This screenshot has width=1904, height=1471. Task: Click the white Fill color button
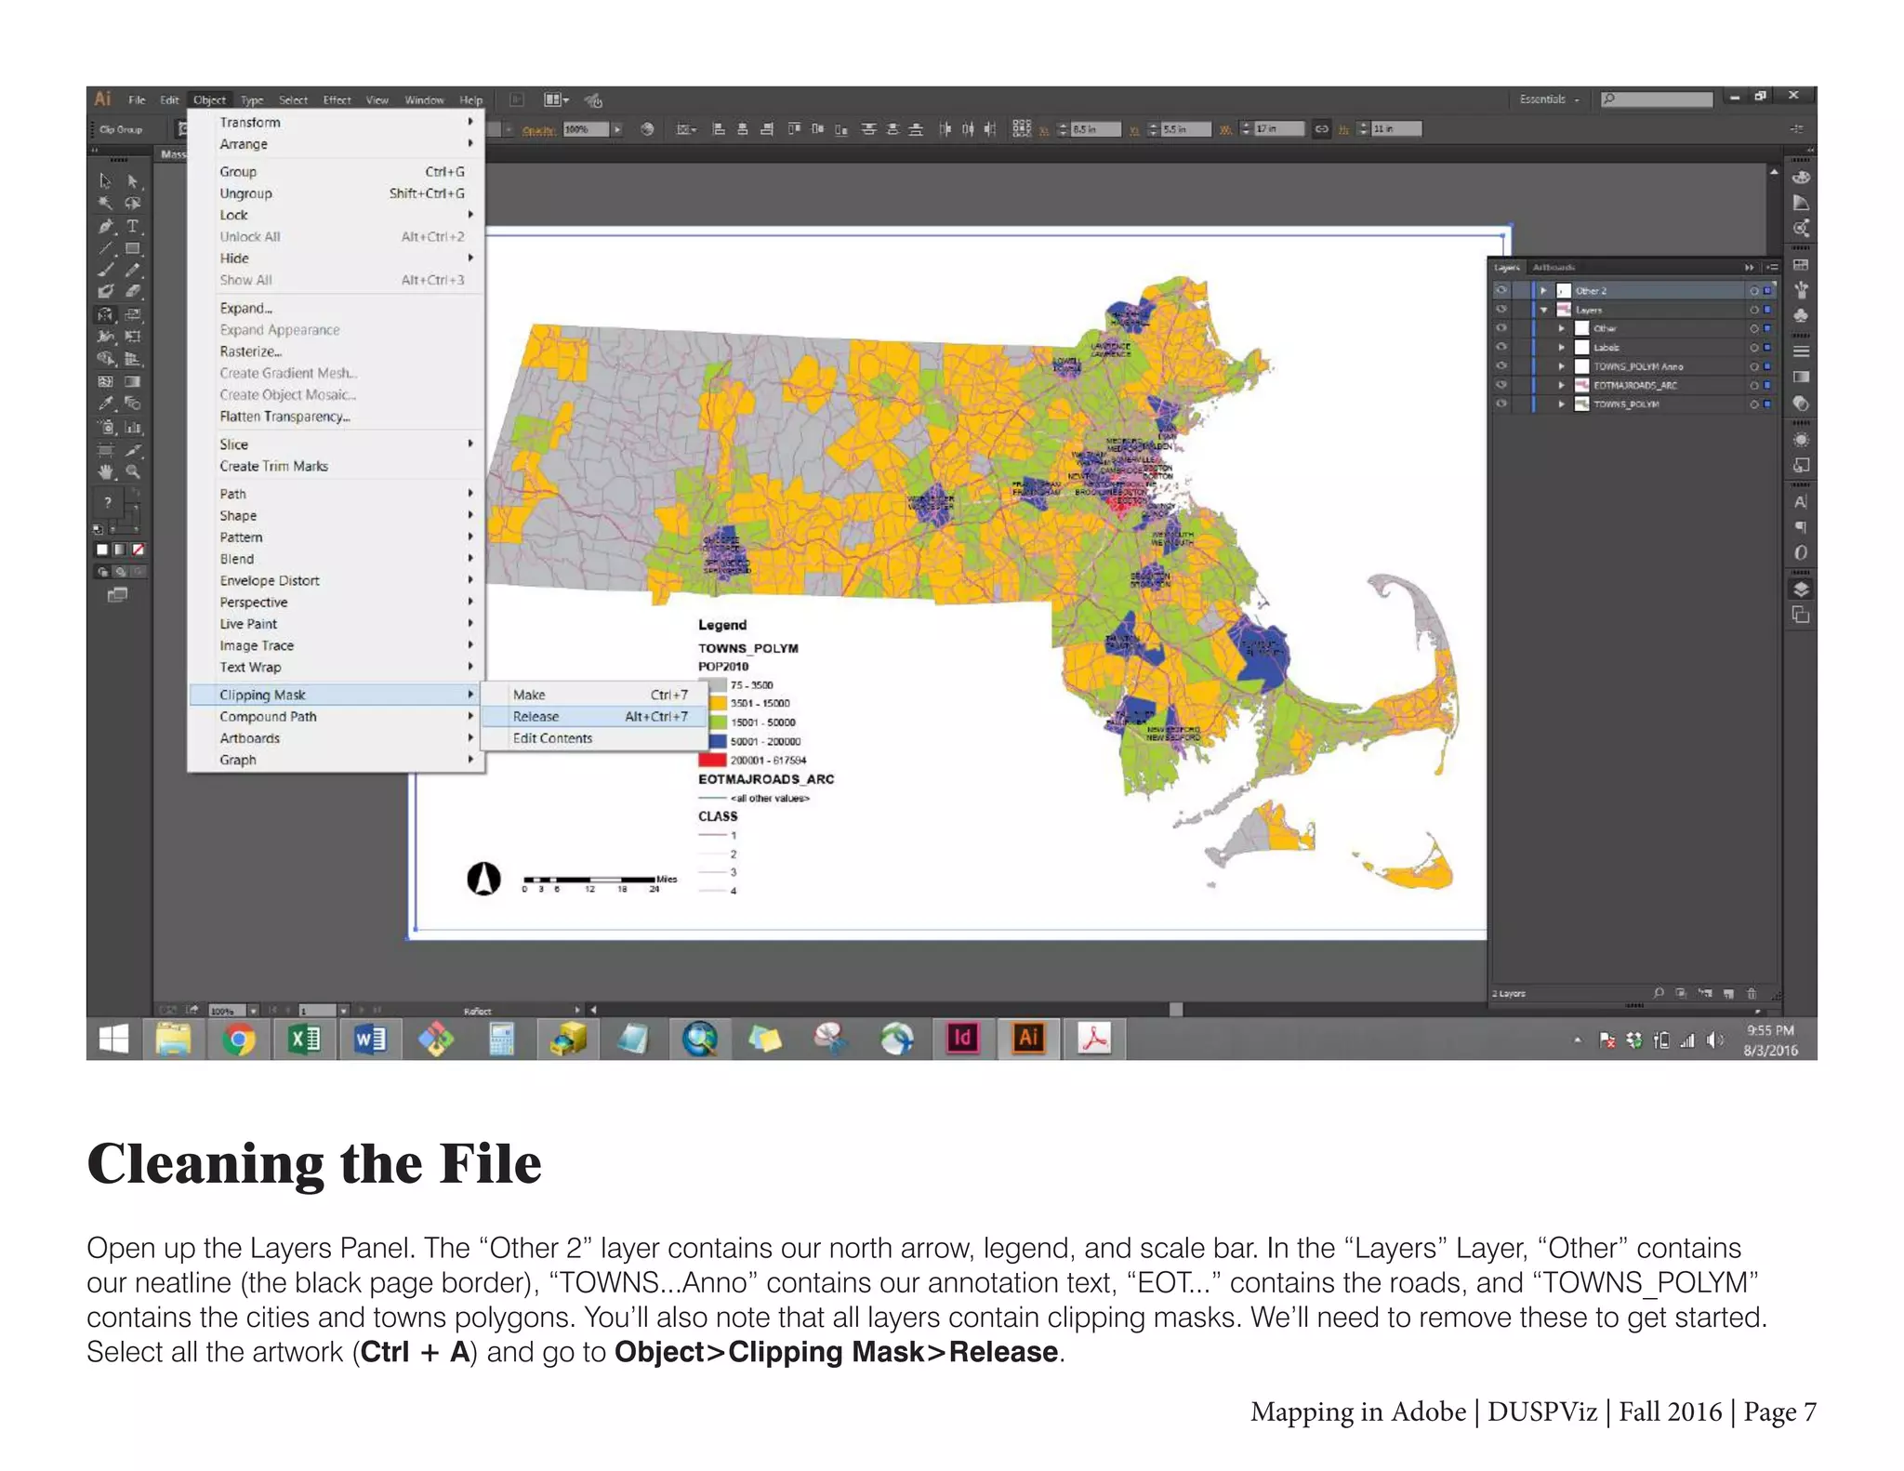pyautogui.click(x=102, y=550)
